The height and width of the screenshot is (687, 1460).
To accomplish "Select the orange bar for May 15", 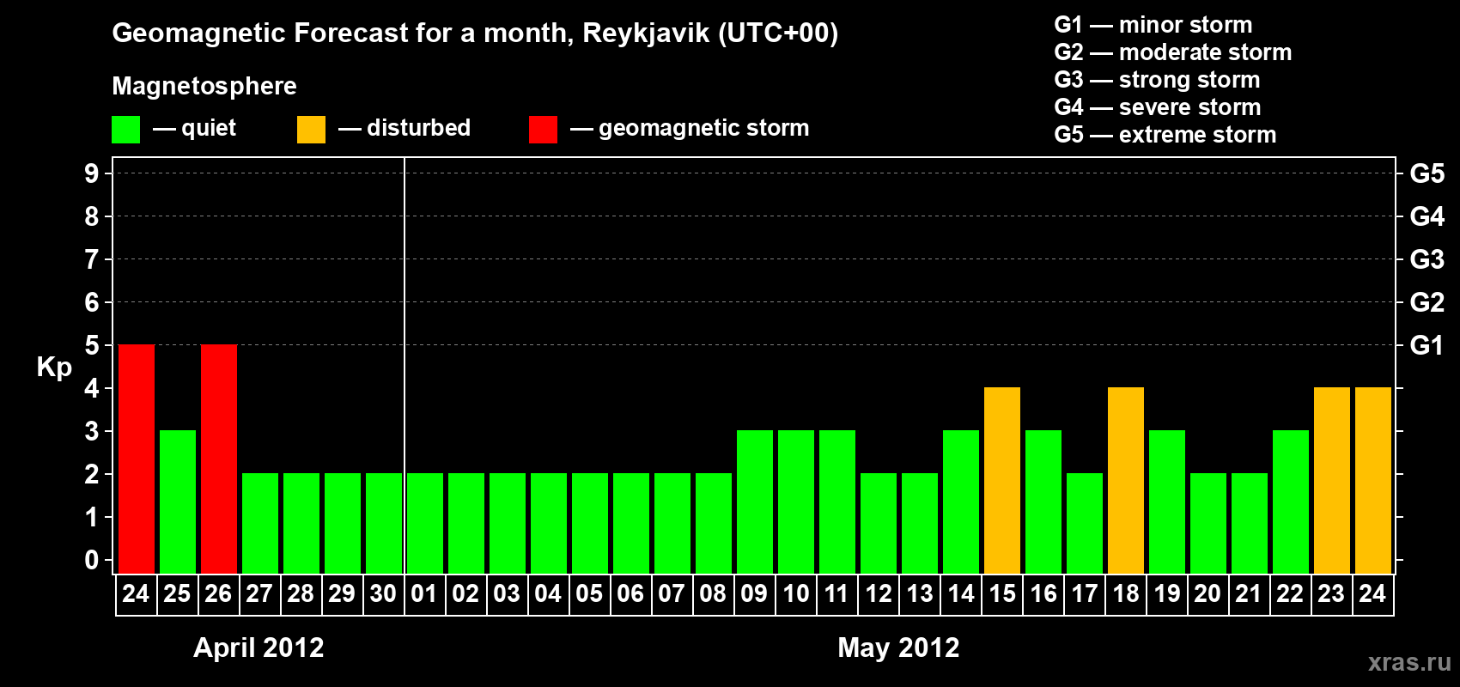I will coord(1002,480).
